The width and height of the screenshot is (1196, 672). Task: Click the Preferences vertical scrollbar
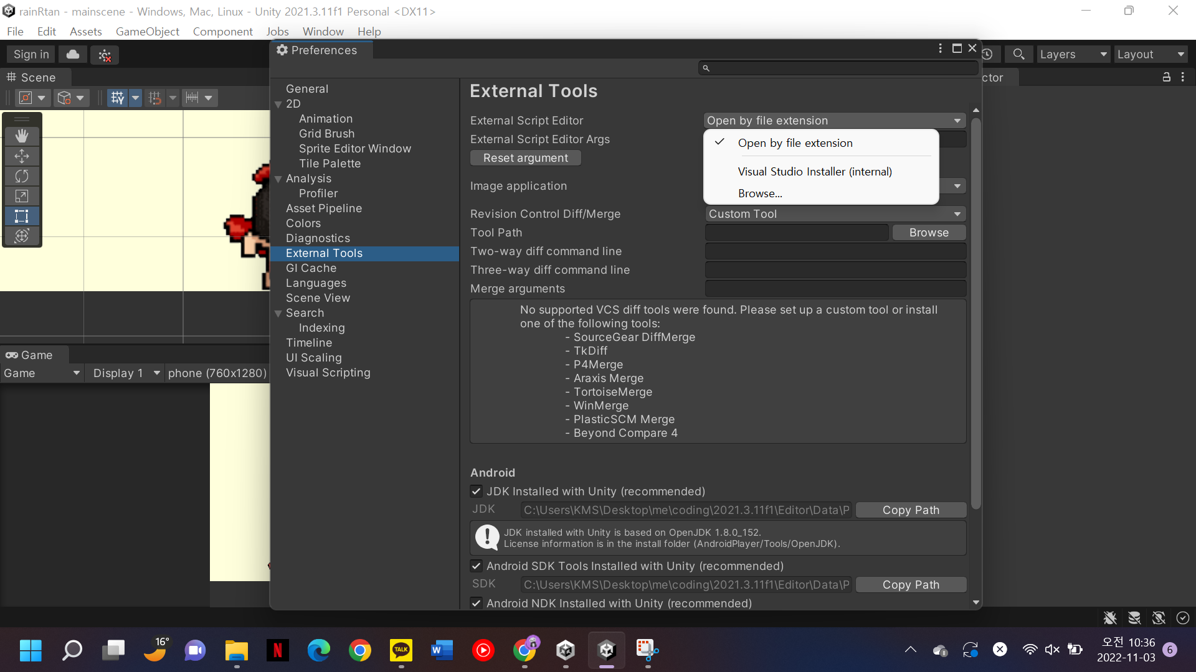point(976,313)
